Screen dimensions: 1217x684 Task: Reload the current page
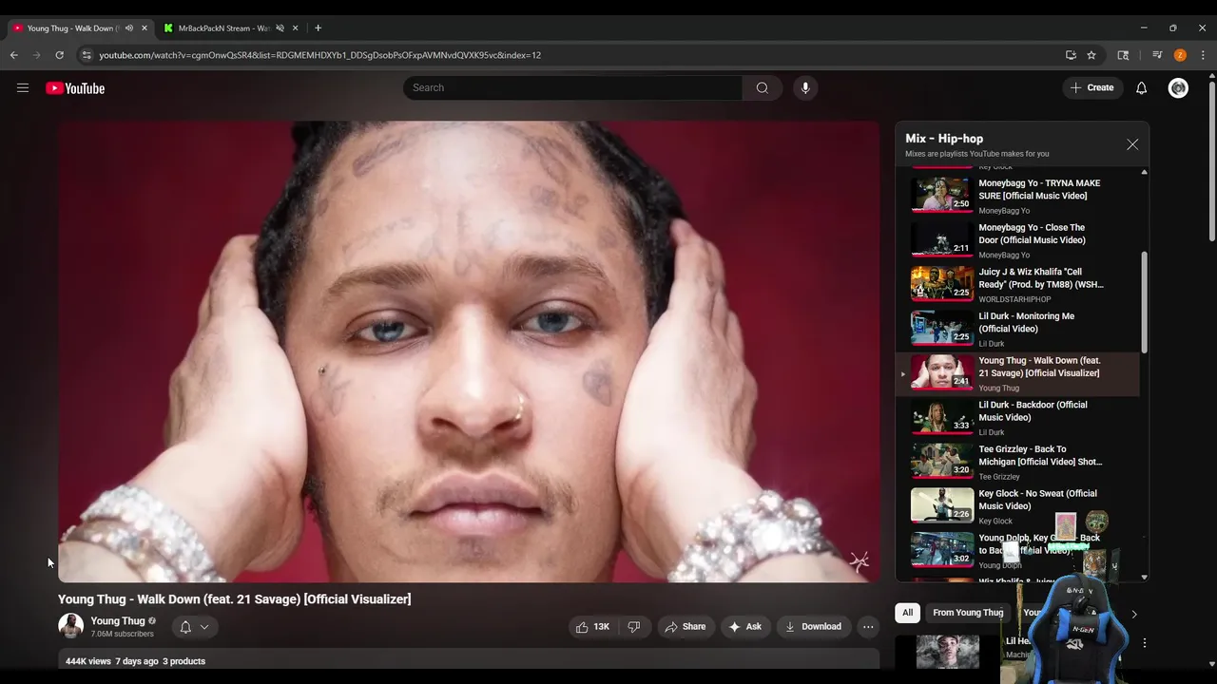pyautogui.click(x=60, y=55)
